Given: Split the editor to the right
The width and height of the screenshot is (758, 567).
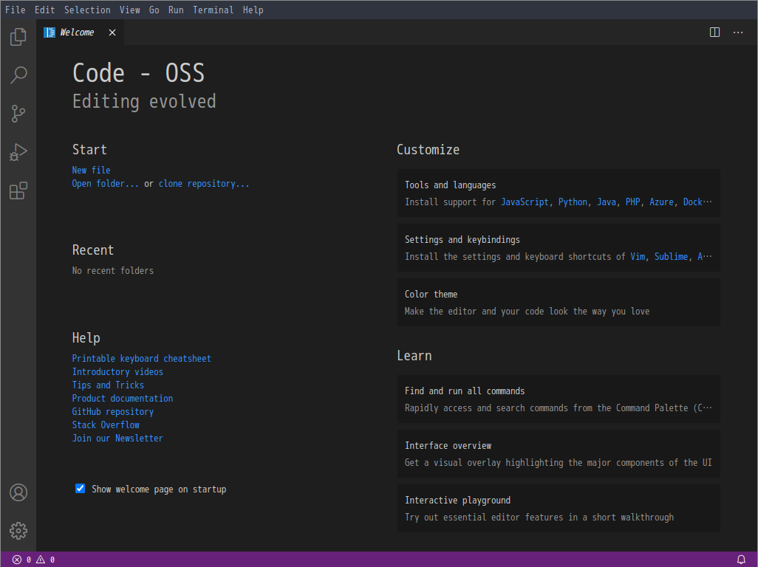Looking at the screenshot, I should click(714, 32).
